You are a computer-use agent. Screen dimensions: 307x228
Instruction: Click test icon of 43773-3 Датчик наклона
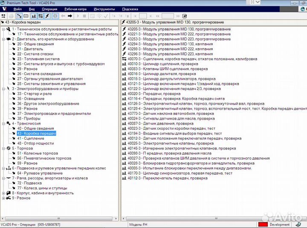pyautogui.click(x=124, y=114)
